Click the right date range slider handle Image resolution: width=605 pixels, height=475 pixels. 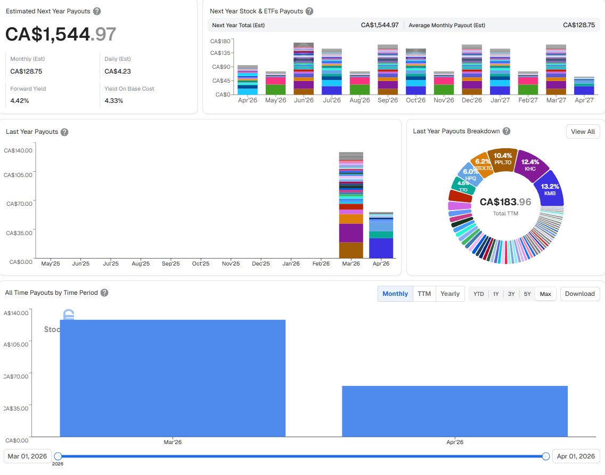545,456
